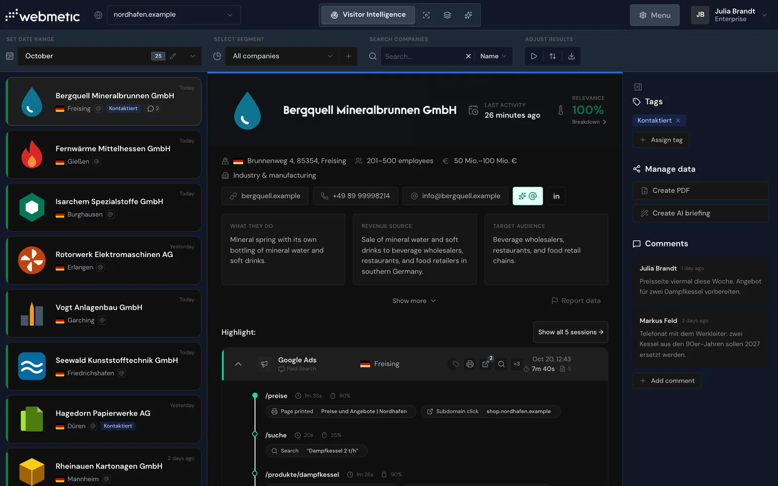Open the All companies segment dropdown
778x486 pixels.
tap(282, 56)
